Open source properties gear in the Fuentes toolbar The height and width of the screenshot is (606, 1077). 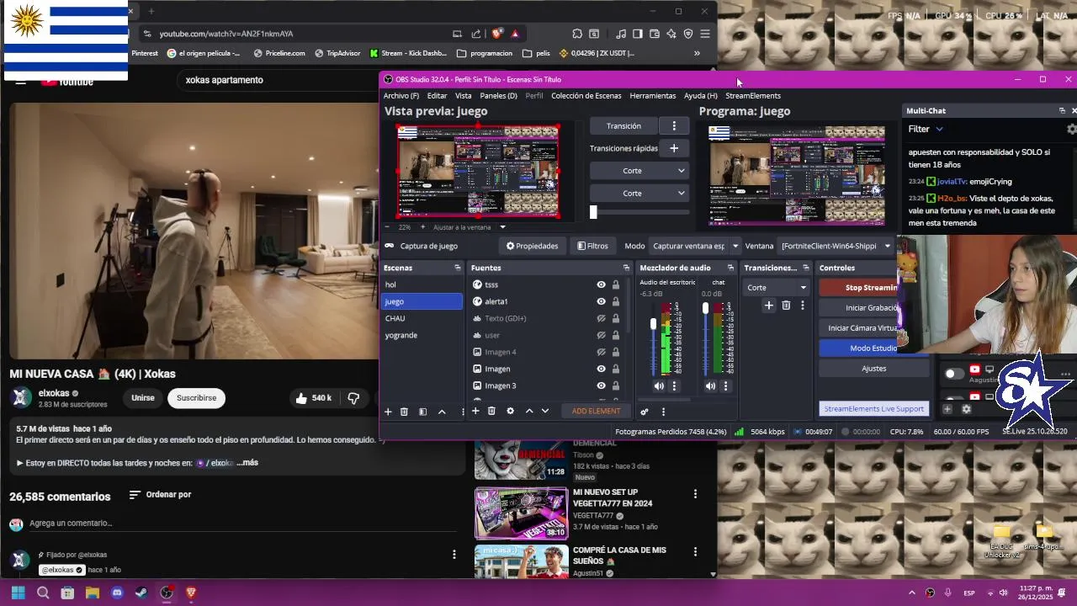(510, 411)
